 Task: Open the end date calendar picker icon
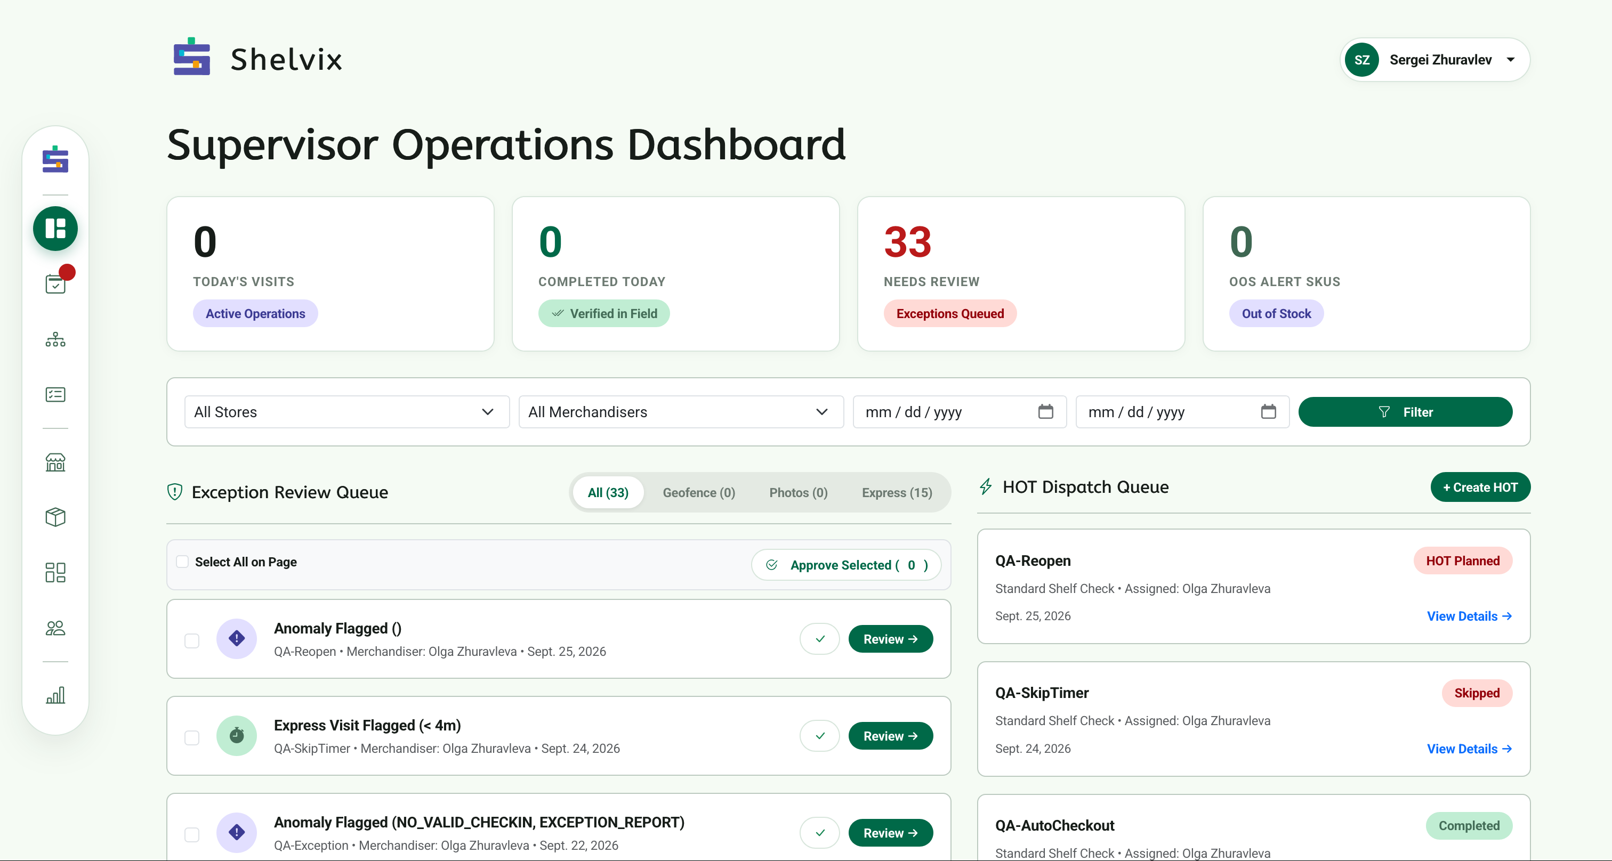point(1269,411)
